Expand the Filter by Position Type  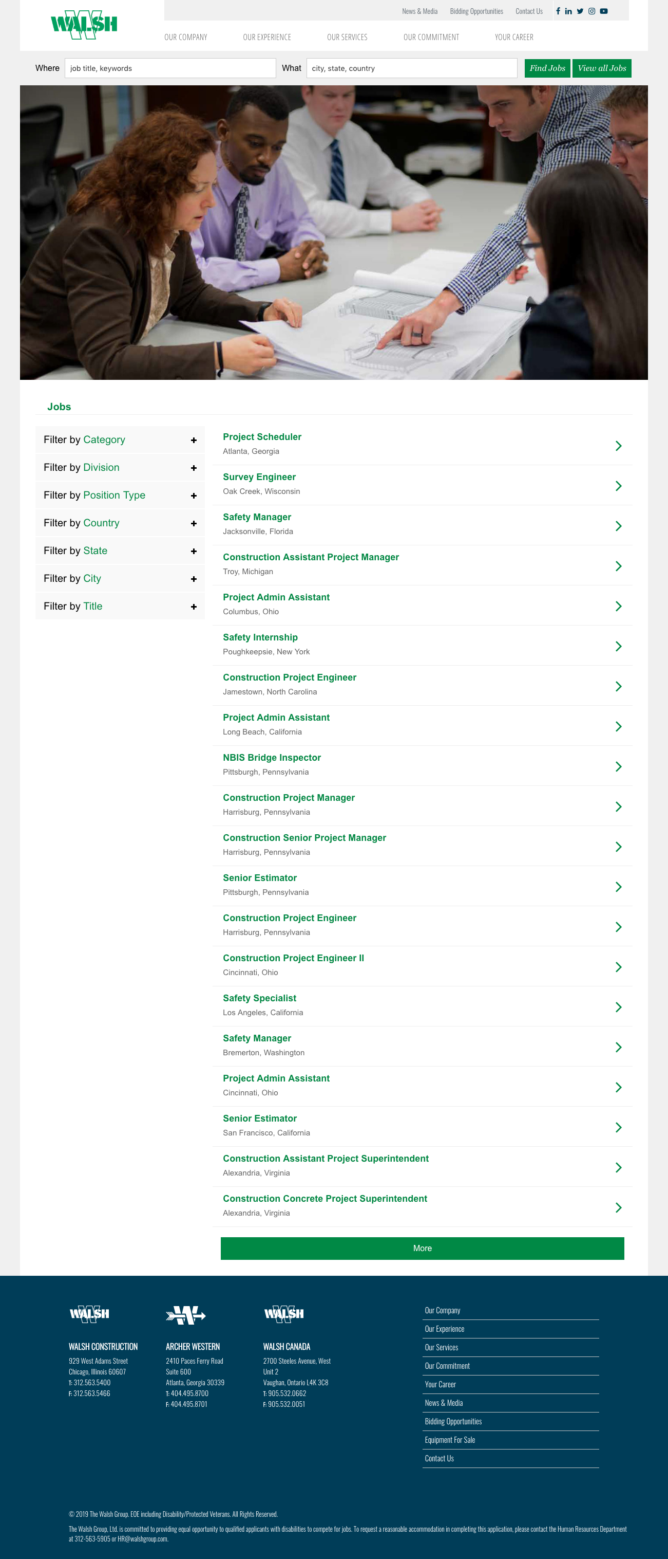[120, 495]
